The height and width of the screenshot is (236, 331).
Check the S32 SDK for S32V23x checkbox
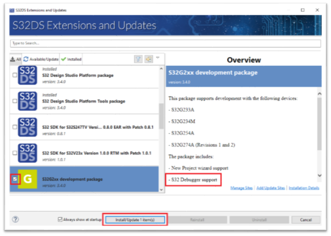(15, 153)
